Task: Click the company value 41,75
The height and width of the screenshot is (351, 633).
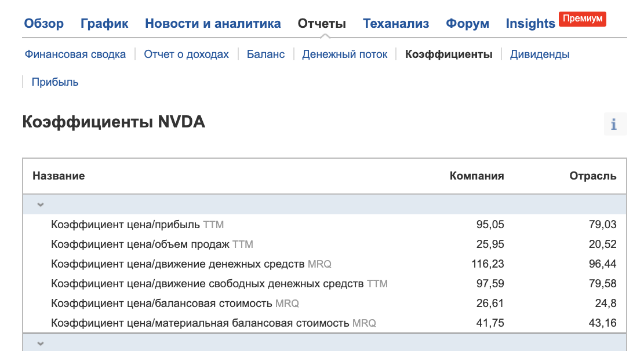Action: pos(490,323)
